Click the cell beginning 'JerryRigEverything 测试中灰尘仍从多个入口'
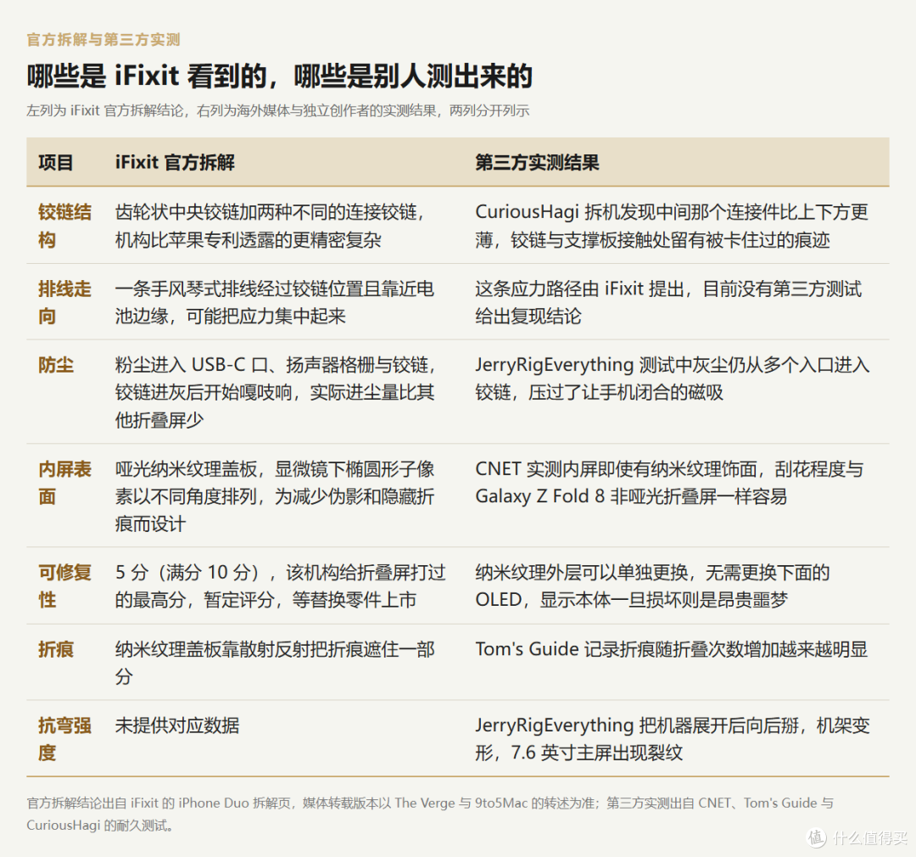The width and height of the screenshot is (916, 857). click(673, 378)
